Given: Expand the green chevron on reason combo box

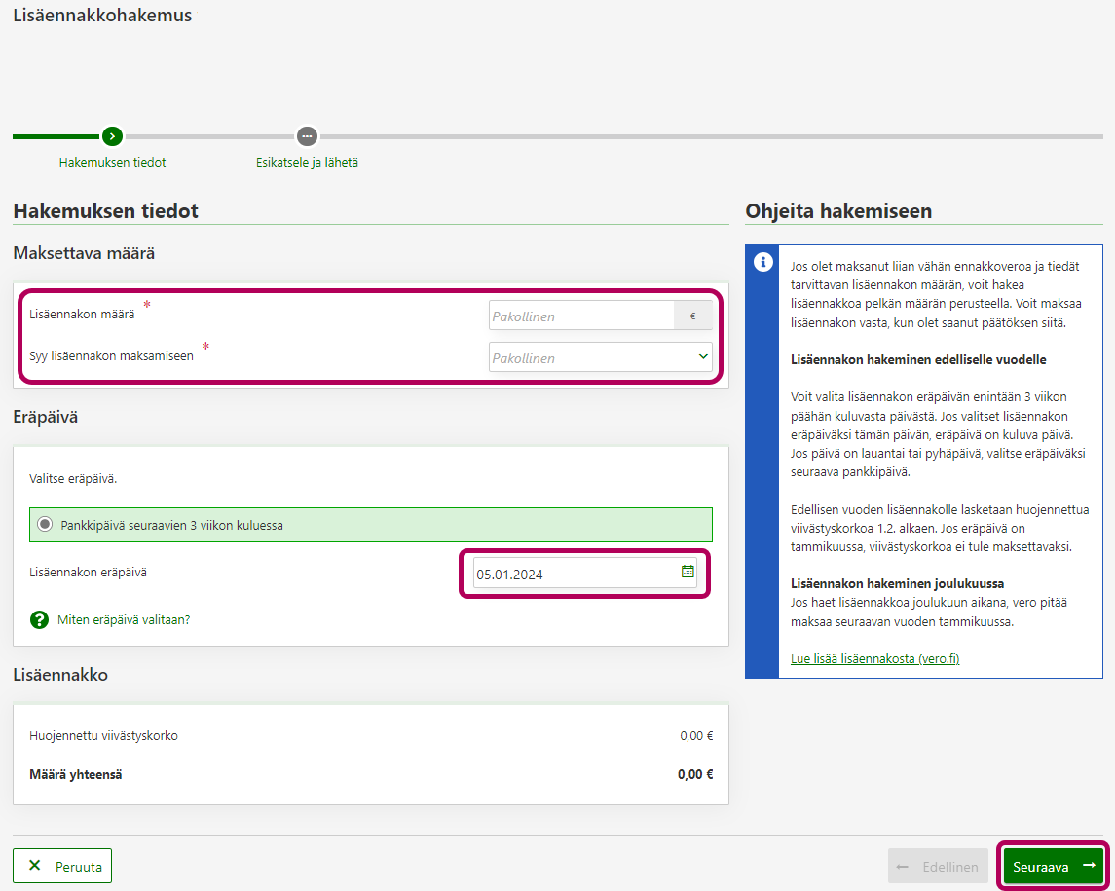Looking at the screenshot, I should pyautogui.click(x=703, y=357).
